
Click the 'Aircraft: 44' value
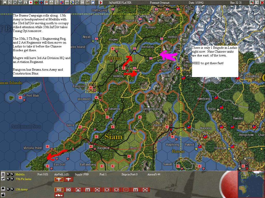click(x=154, y=174)
